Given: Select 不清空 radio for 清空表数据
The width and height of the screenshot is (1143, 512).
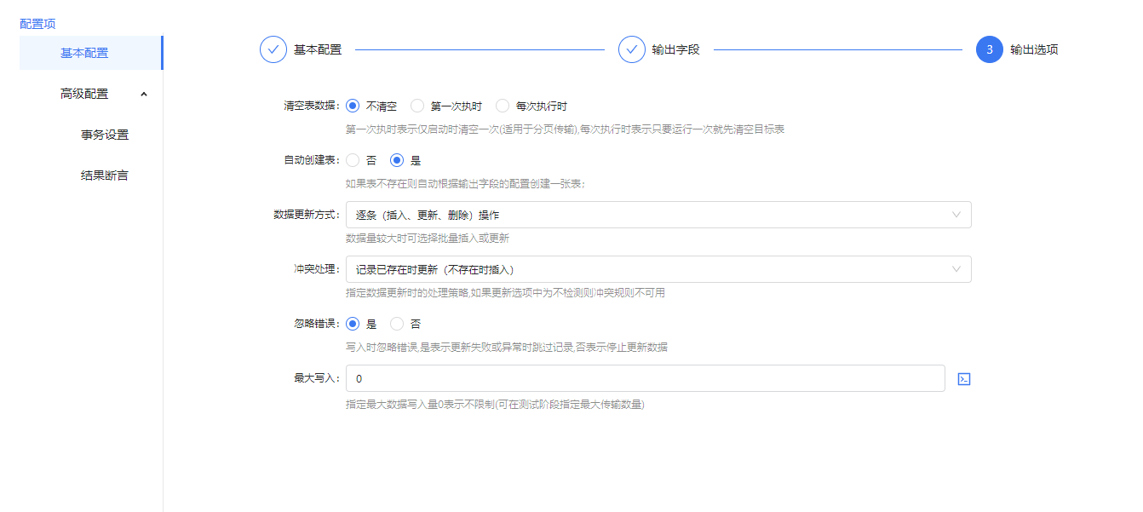Looking at the screenshot, I should tap(353, 106).
